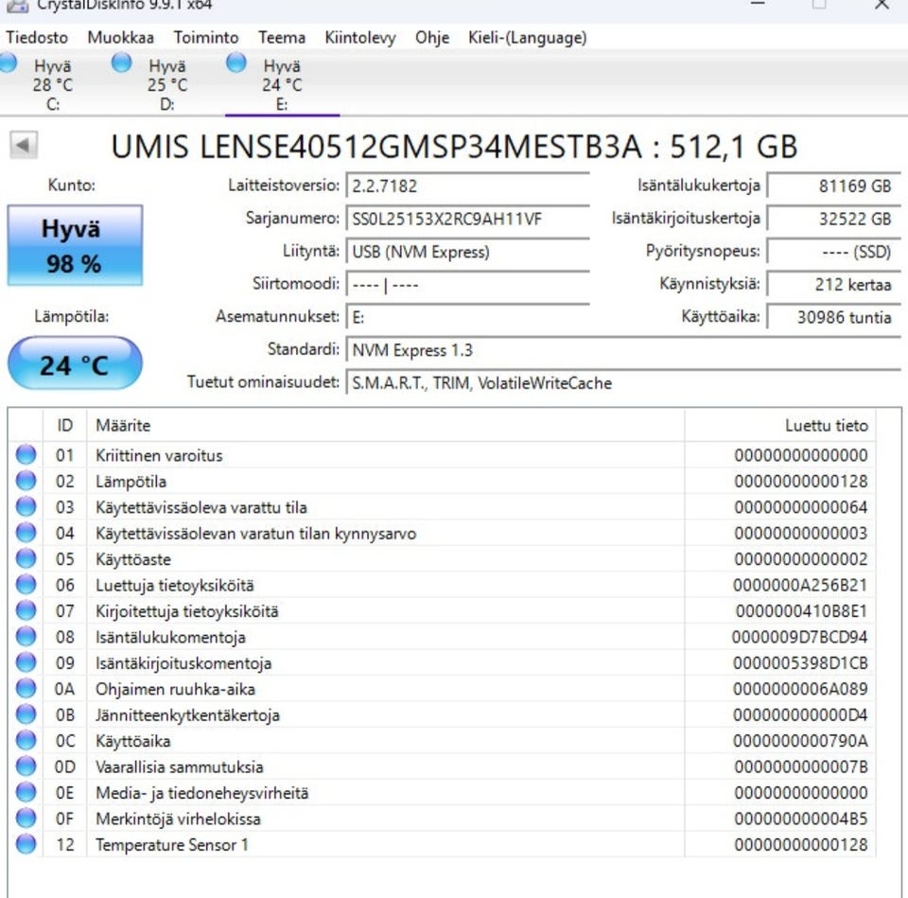Click the Käynnistyksiä value 212 kertaa
This screenshot has width=908, height=898.
[834, 285]
